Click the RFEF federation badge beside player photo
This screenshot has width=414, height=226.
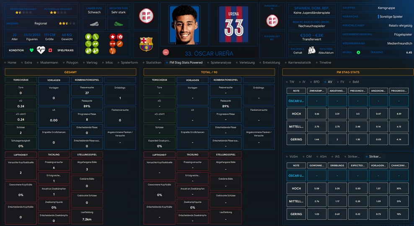[x=146, y=16]
